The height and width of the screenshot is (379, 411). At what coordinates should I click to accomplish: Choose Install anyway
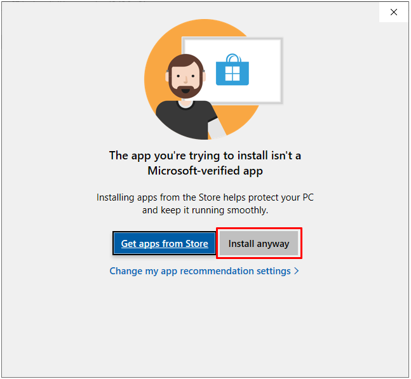[259, 243]
